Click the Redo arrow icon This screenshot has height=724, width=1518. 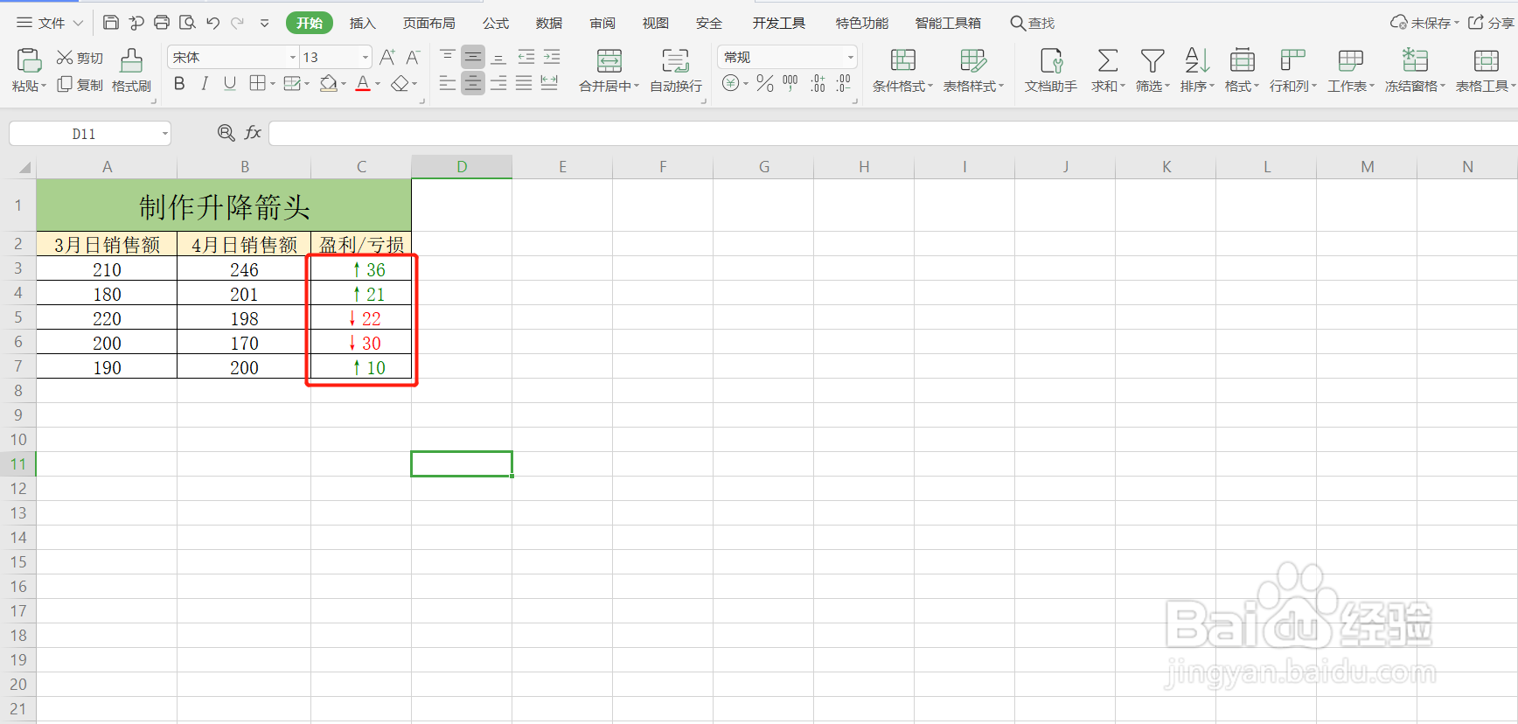[x=237, y=23]
